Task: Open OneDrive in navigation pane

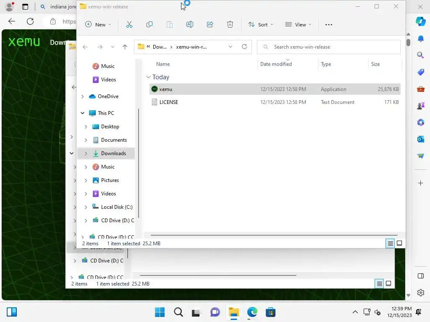Action: (x=108, y=96)
